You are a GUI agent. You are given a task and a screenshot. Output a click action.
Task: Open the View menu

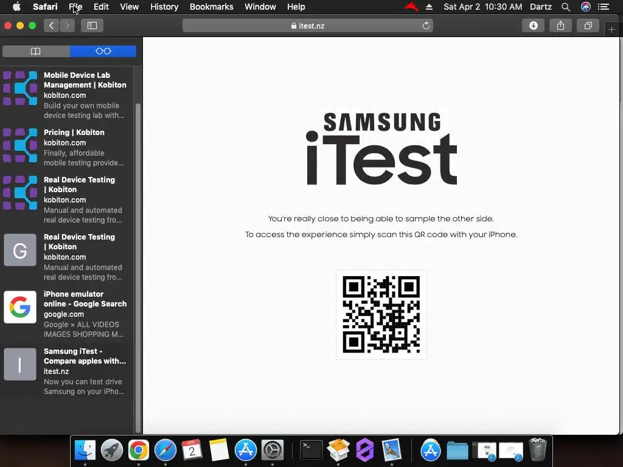point(129,7)
